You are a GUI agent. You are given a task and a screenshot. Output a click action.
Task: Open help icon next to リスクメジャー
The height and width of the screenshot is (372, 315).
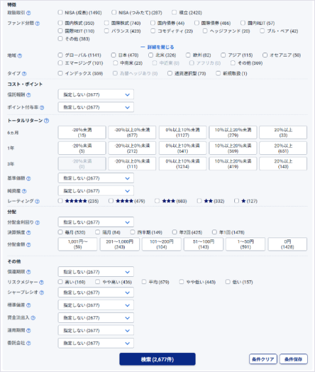41,282
